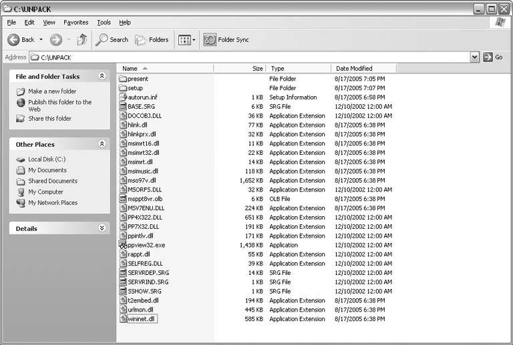Expand the Details panel
This screenshot has height=345, width=513.
(102, 228)
